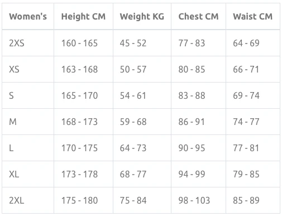Select the S size row label
282x217 pixels.
11,95
